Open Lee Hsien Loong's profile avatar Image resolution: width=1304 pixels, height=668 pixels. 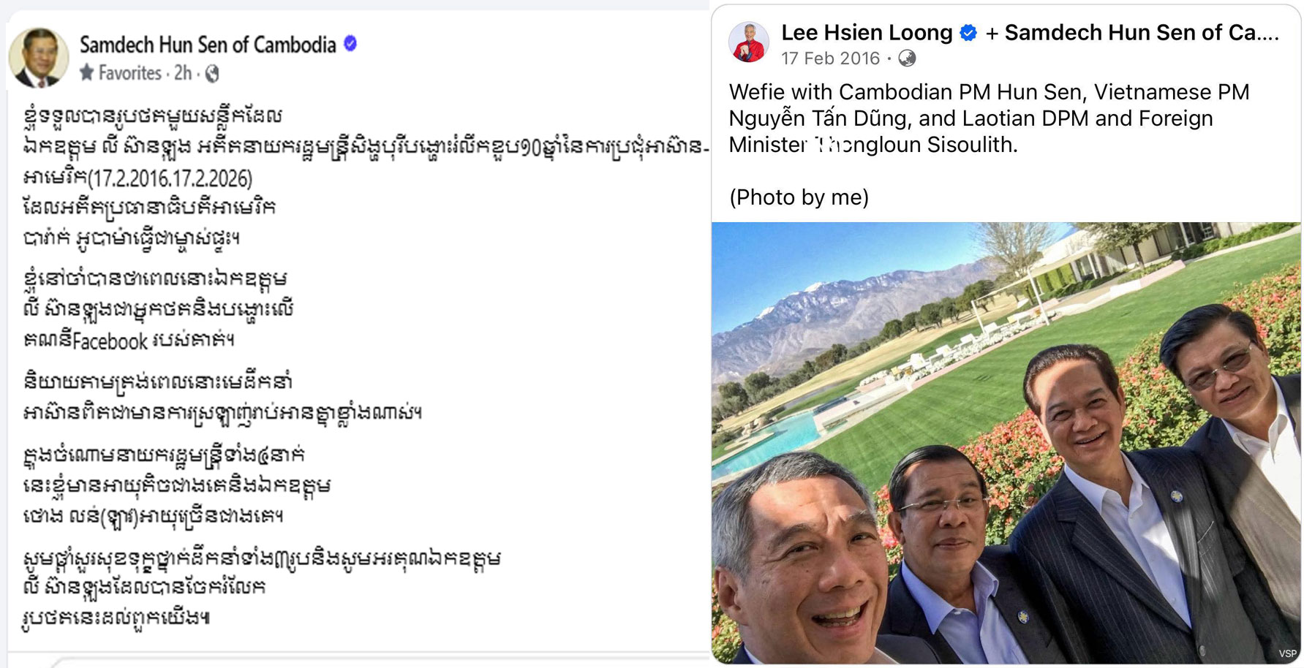point(749,42)
